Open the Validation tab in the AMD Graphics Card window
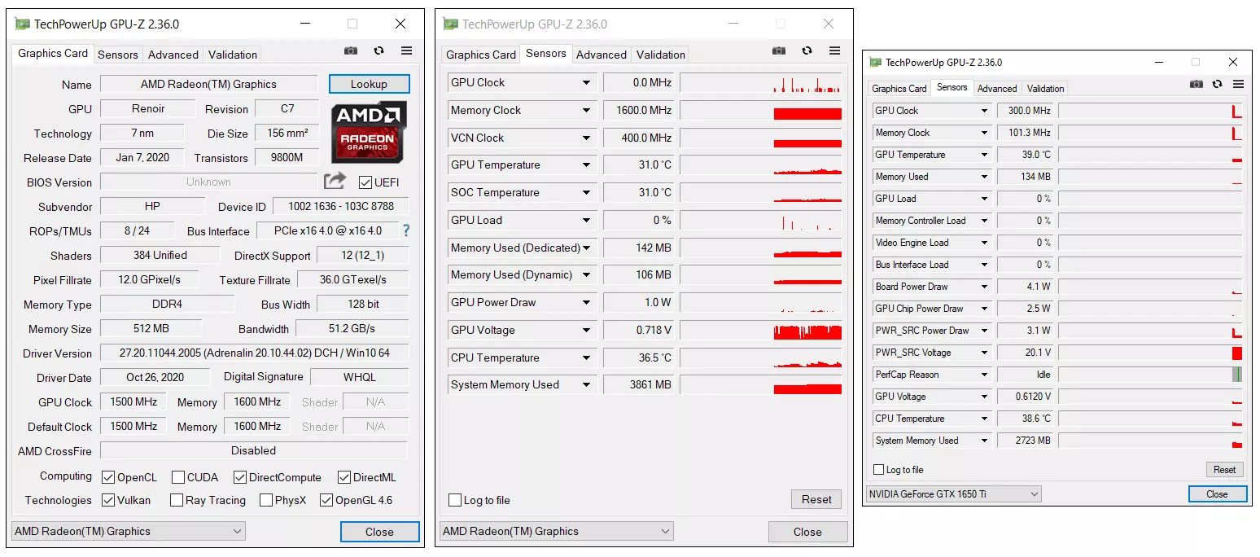The width and height of the screenshot is (1260, 557). [233, 55]
